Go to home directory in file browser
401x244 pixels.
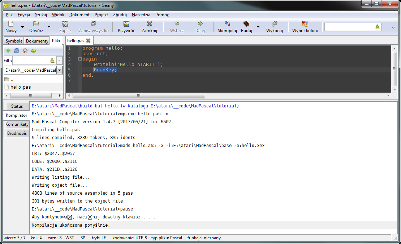[25, 51]
